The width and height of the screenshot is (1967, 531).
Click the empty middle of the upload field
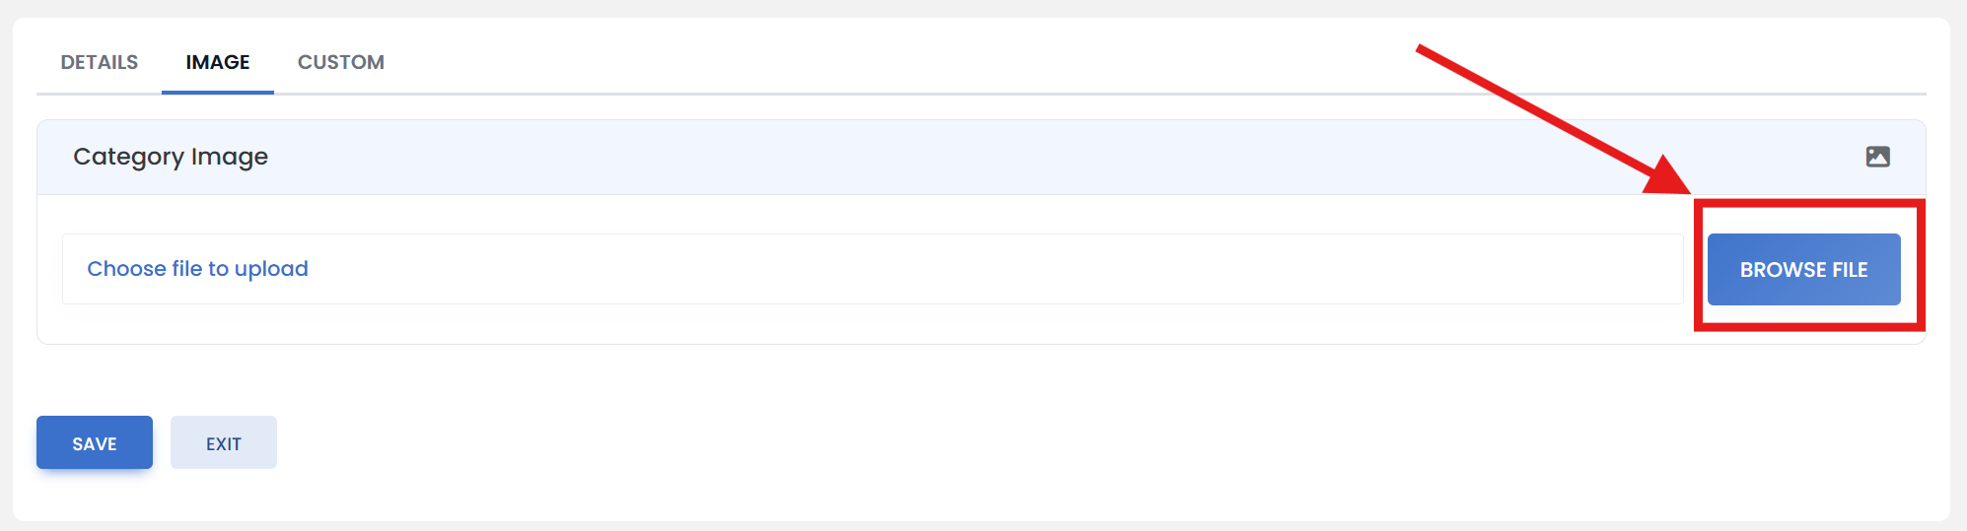click(986, 269)
